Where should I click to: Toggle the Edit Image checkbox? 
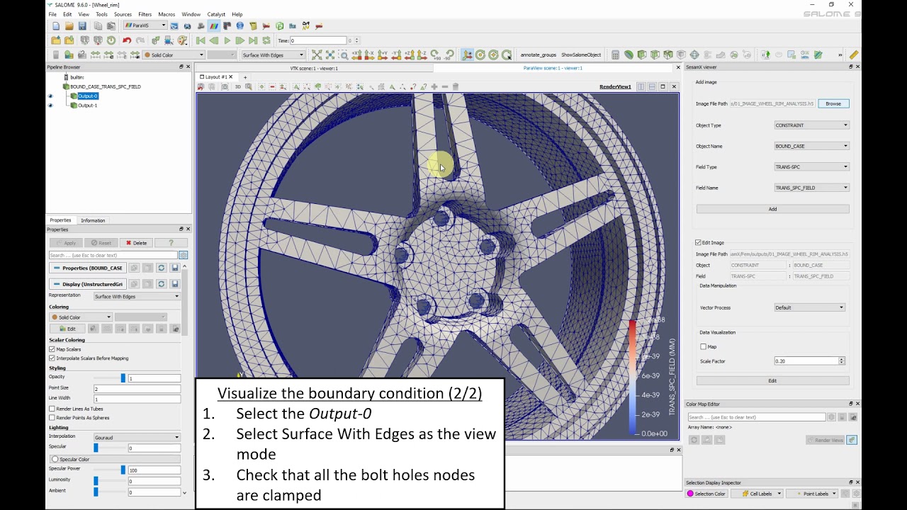pyautogui.click(x=698, y=242)
